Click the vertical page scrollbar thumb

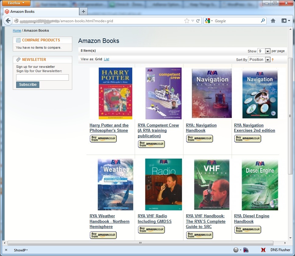click(290, 116)
